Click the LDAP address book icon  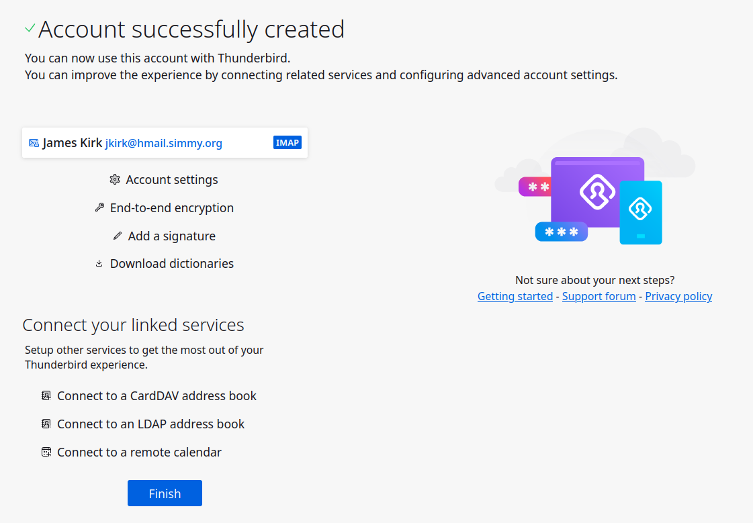[x=46, y=424]
